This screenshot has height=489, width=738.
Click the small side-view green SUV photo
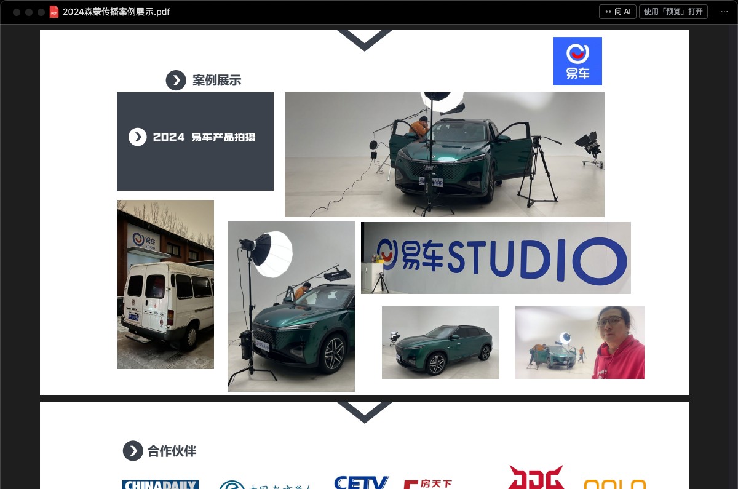click(440, 343)
